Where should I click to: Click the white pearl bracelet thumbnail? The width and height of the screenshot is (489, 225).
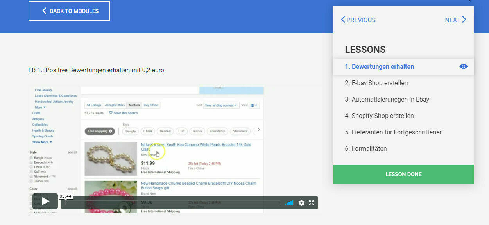point(111,159)
